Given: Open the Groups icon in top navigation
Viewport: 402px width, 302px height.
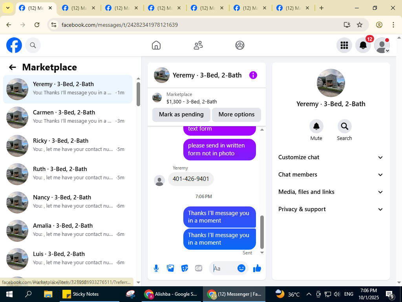Looking at the screenshot, I should point(240,45).
